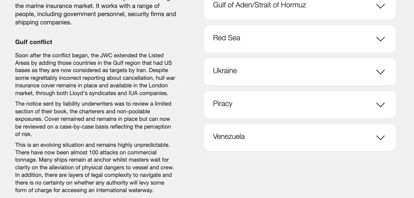Click paragraph starting "This is an evolving situation"

95,167
